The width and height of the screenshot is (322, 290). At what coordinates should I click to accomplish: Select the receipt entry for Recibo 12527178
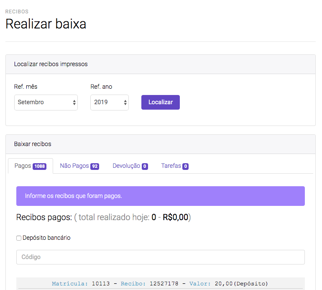coord(160,284)
